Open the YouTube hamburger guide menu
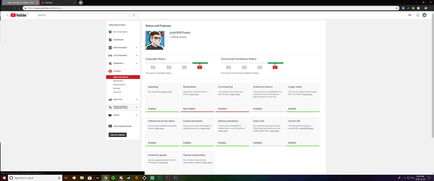Image resolution: width=434 pixels, height=181 pixels. click(7, 15)
